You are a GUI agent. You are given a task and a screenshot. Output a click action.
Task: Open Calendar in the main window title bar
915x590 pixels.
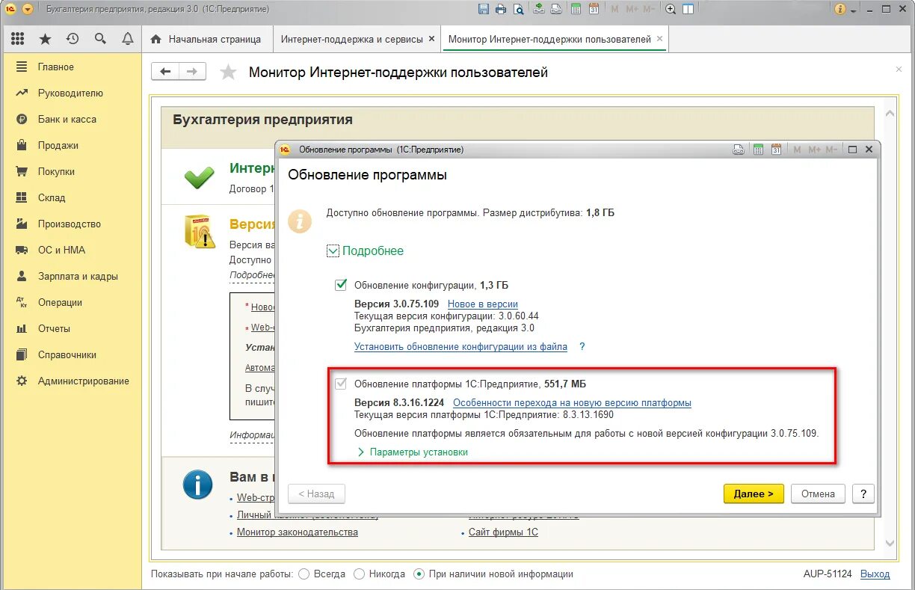pyautogui.click(x=594, y=9)
